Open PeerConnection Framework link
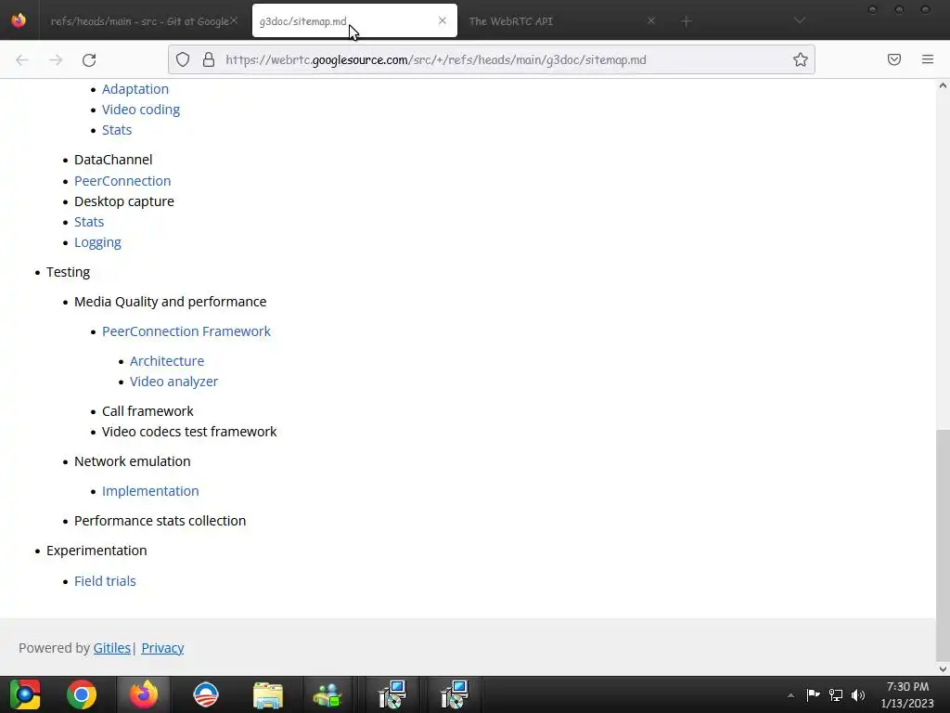950x713 pixels. pyautogui.click(x=186, y=331)
